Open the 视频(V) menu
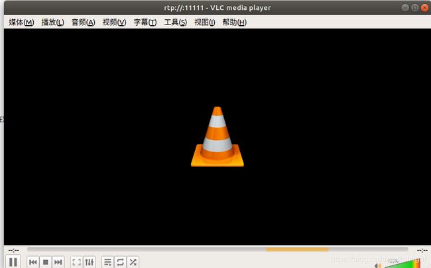 (x=114, y=22)
